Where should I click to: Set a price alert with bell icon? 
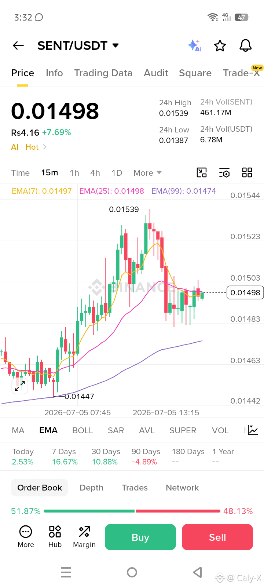coord(246,45)
